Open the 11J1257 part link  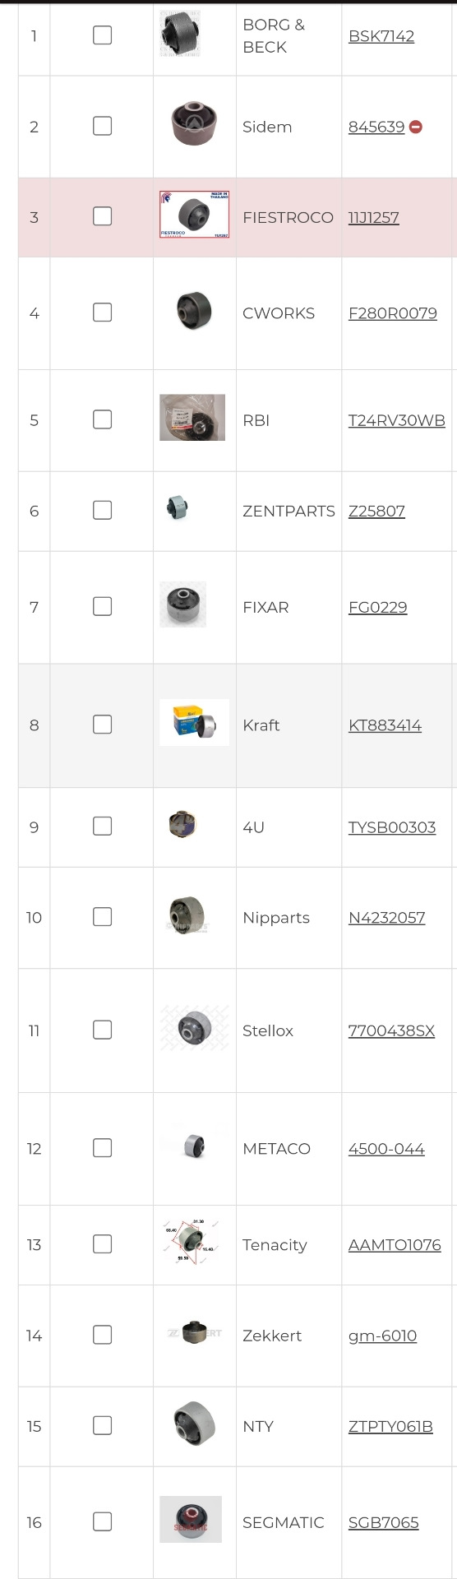pyautogui.click(x=374, y=218)
